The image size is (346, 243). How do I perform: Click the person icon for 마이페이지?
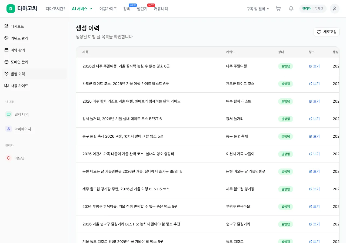coord(9,129)
